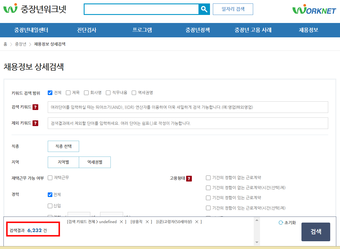Enable the 재택근무 checkbox
Screen dimensions: 340x249
coord(50,178)
